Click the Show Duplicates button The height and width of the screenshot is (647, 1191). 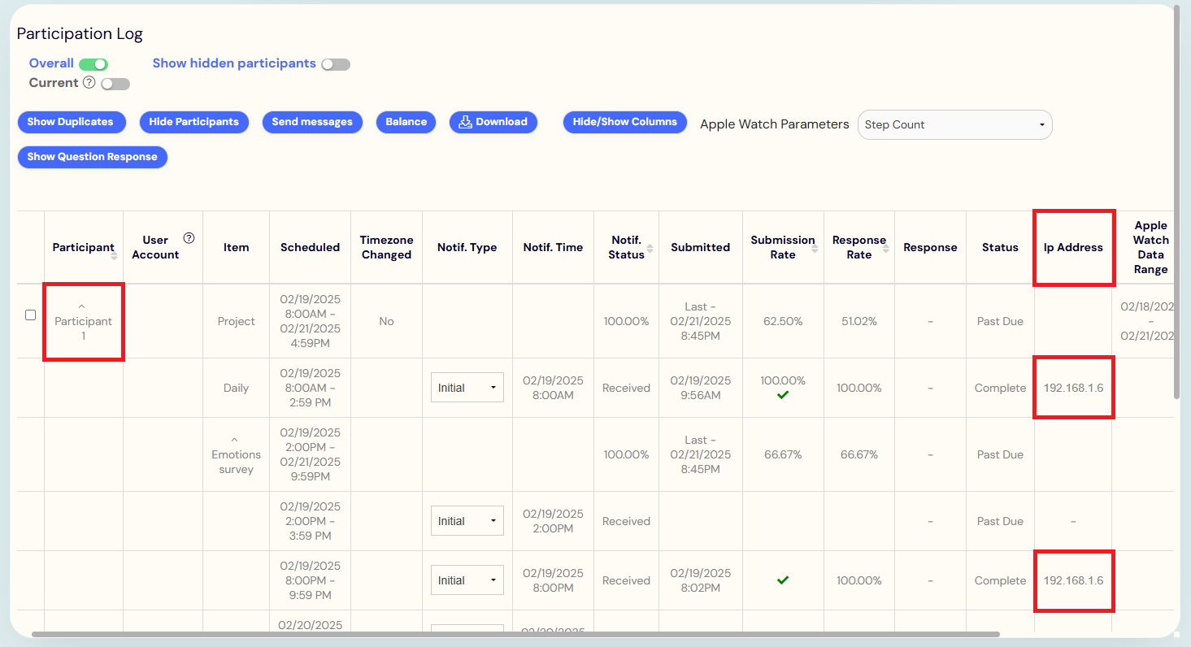(71, 122)
